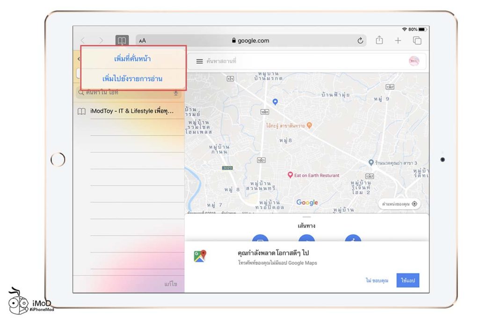Tap ตำแหน่งของคุณ to show your location
The width and height of the screenshot is (479, 319).
point(399,203)
